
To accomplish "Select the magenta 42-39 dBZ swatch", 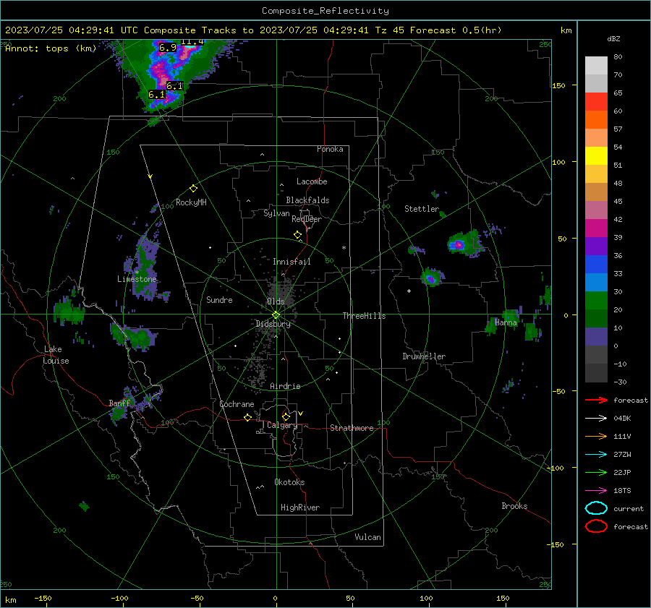I will [596, 228].
